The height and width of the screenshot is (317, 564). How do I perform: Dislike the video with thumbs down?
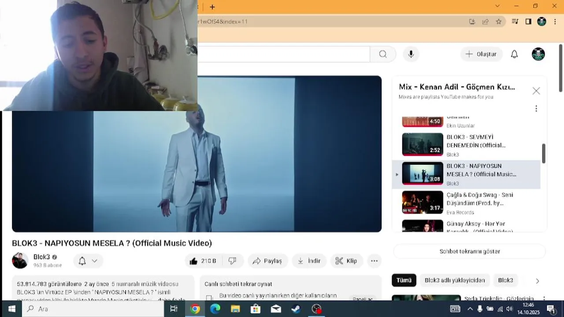(x=232, y=261)
